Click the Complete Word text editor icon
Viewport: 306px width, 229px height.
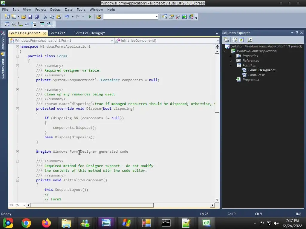[x=27, y=24]
